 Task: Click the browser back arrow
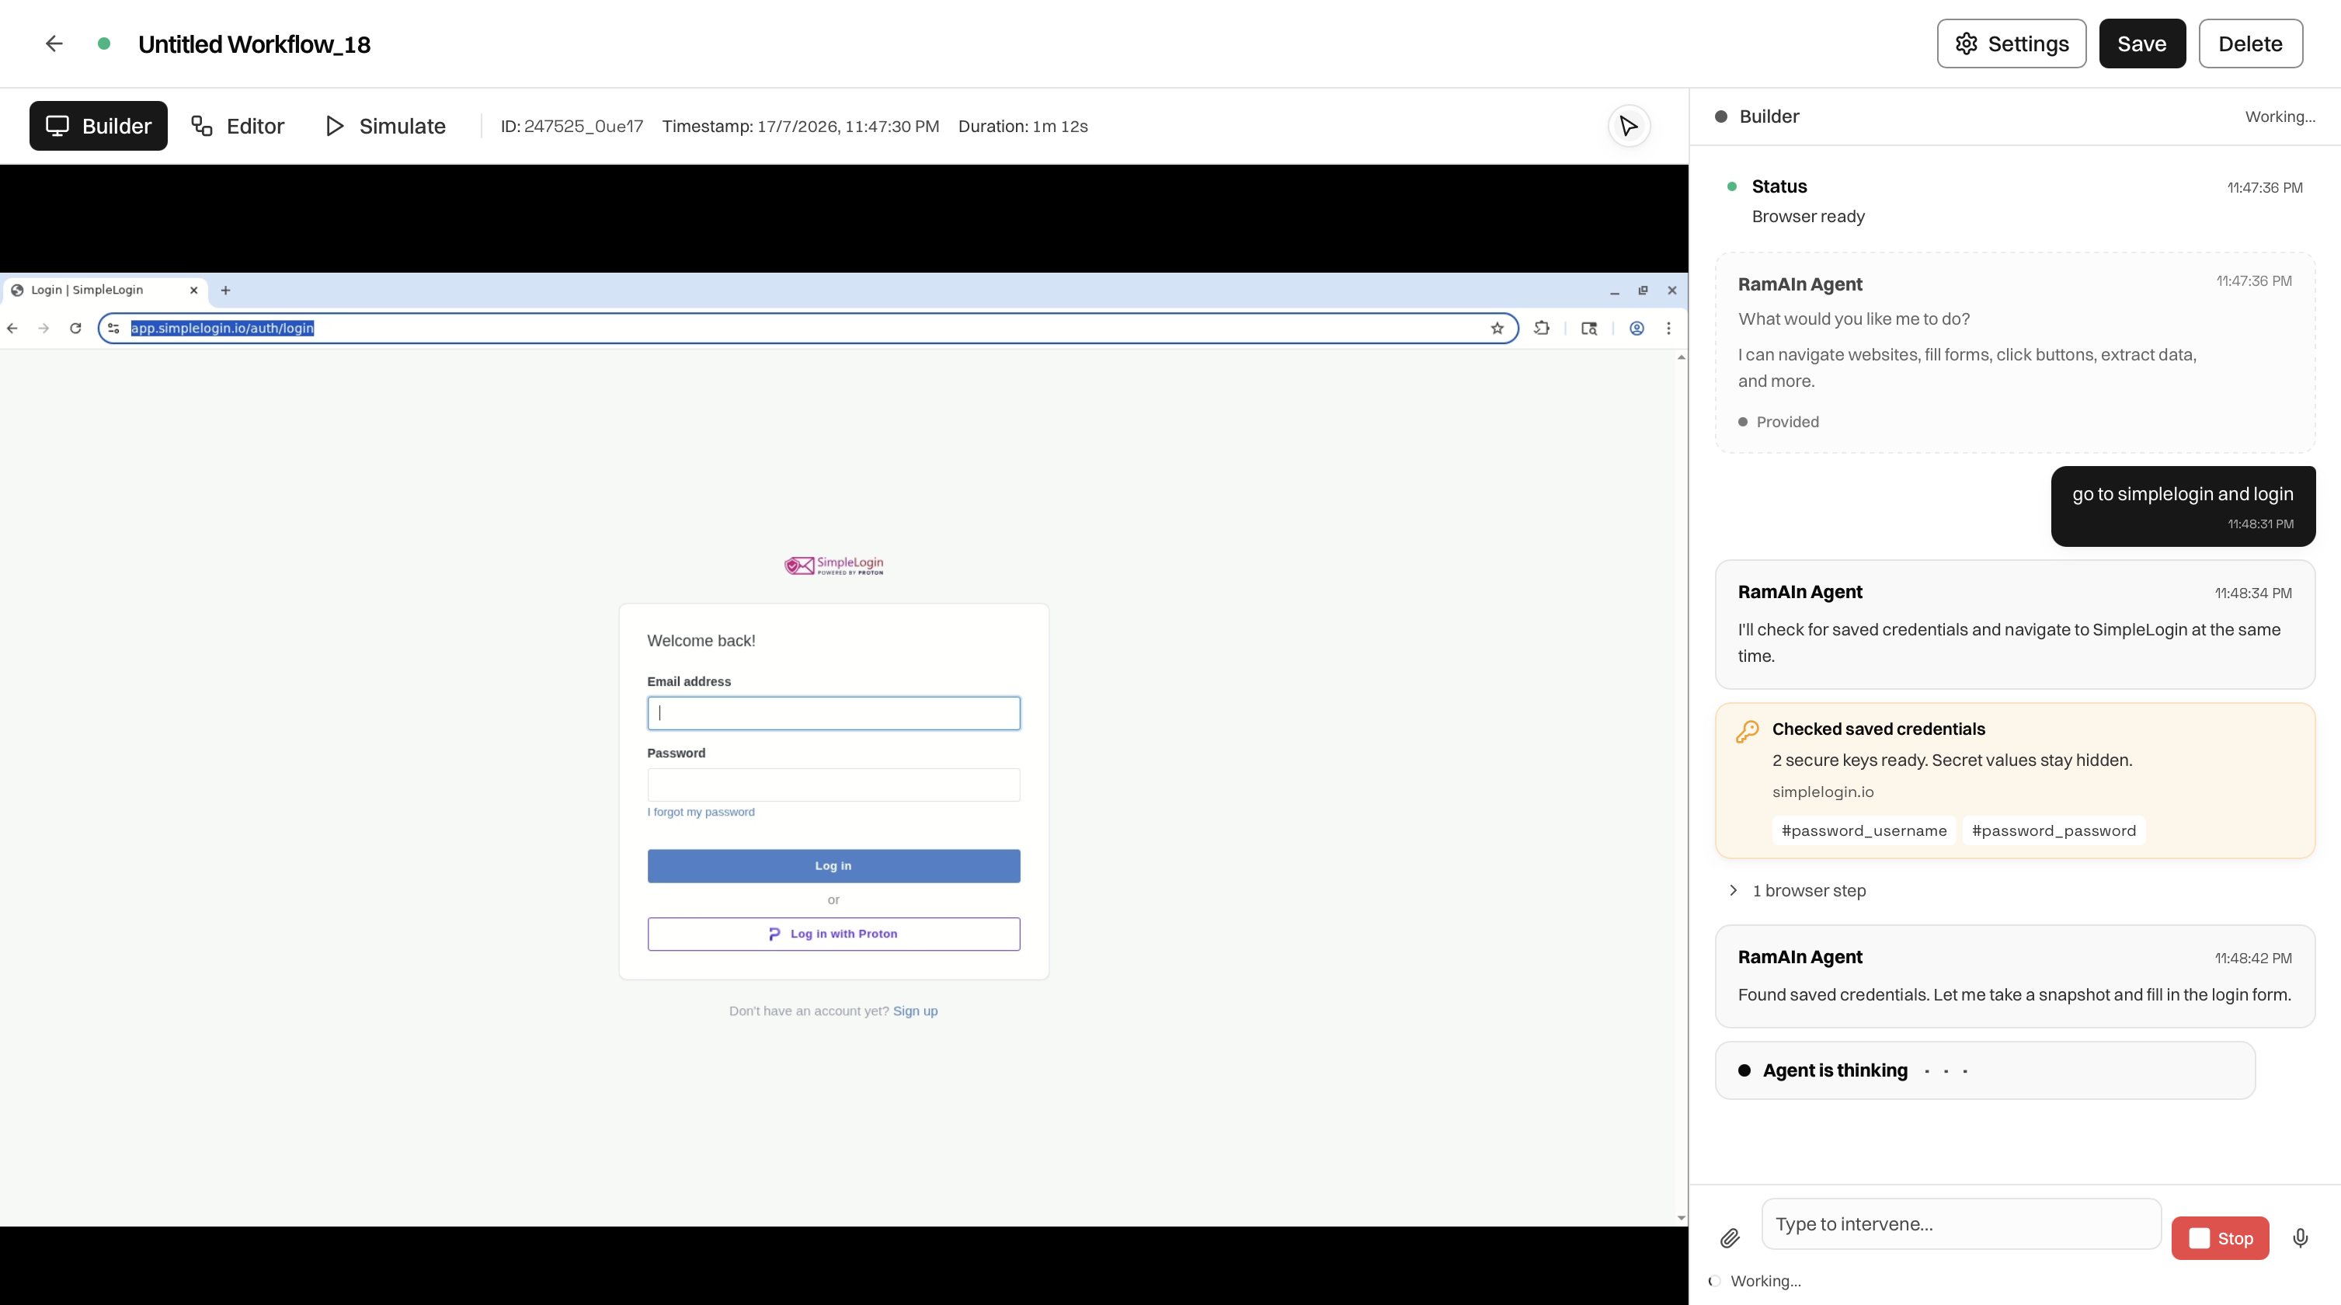point(12,328)
